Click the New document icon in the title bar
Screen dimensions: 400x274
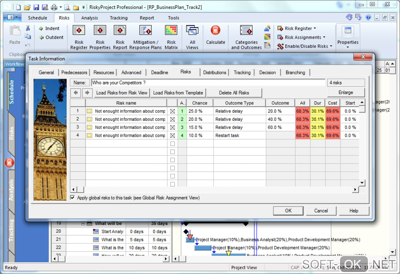18,7
